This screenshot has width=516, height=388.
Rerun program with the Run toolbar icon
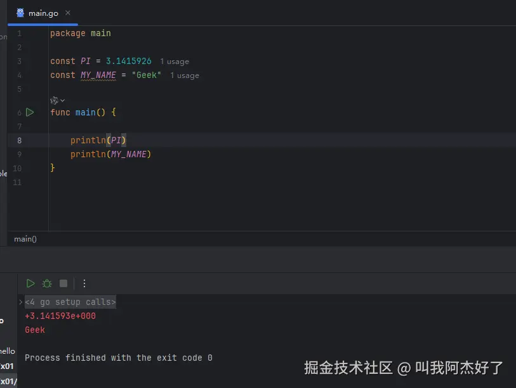click(x=30, y=283)
